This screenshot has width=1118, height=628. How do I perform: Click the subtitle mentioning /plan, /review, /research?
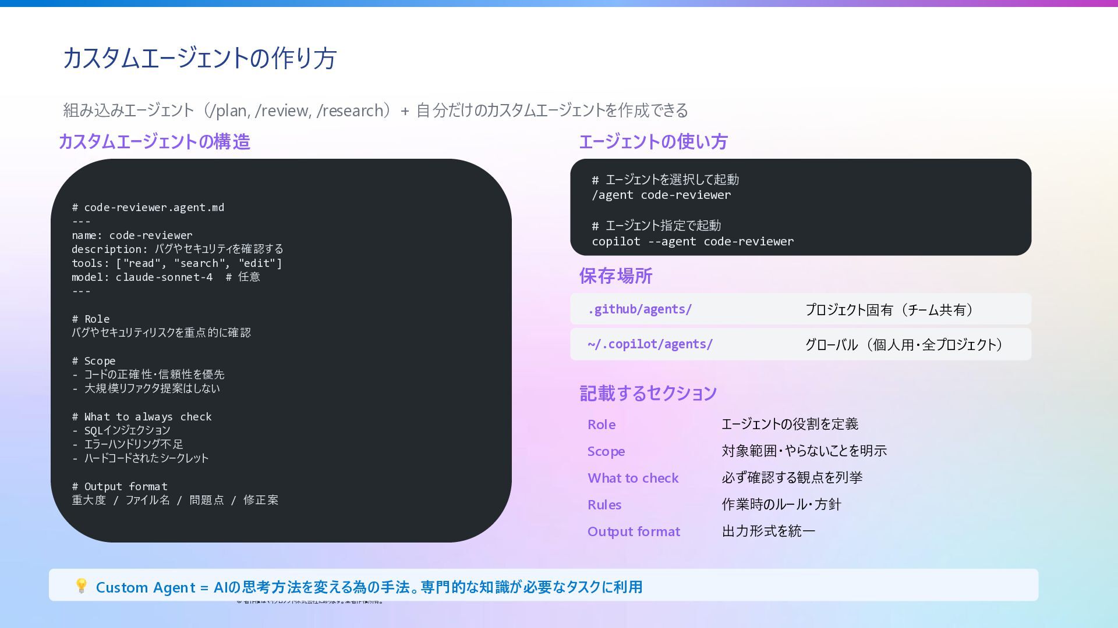pyautogui.click(x=375, y=110)
